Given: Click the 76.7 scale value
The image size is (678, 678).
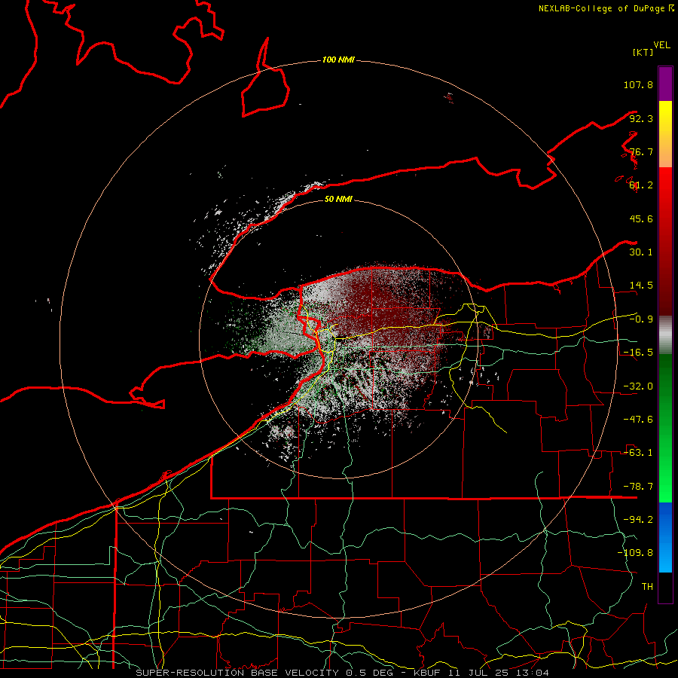Looking at the screenshot, I should point(641,151).
